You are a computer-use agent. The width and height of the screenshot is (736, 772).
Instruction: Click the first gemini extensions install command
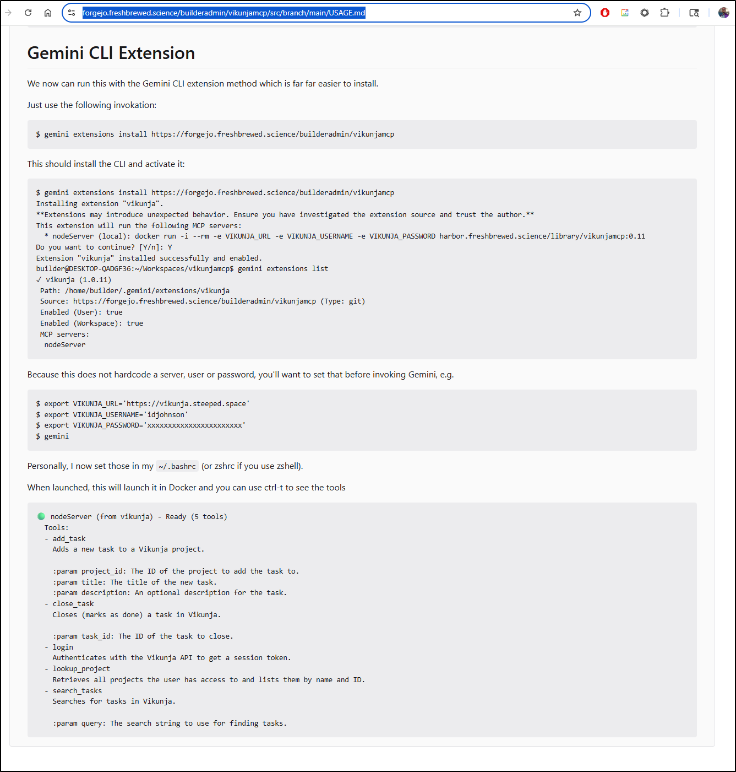[x=215, y=134]
